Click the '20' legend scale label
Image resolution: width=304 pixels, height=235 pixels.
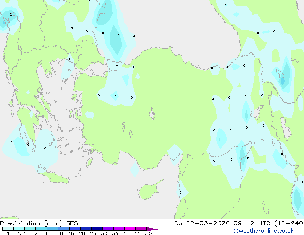point(82,233)
